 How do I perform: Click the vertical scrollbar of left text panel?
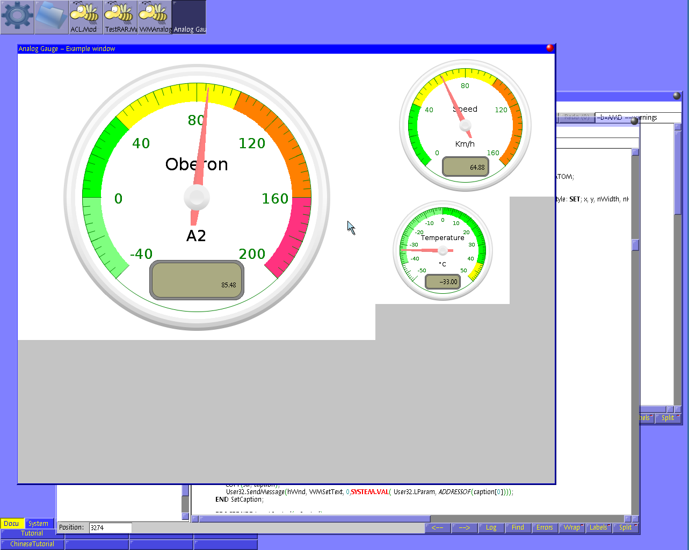pos(185,502)
